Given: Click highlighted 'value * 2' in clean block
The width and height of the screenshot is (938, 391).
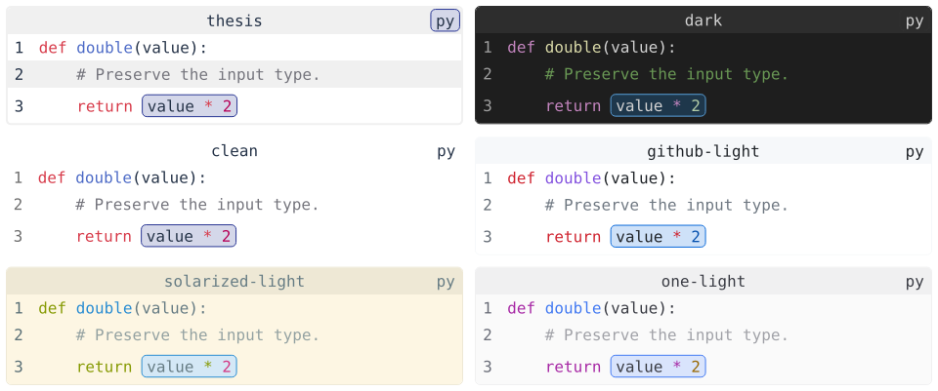Looking at the screenshot, I should pos(189,236).
